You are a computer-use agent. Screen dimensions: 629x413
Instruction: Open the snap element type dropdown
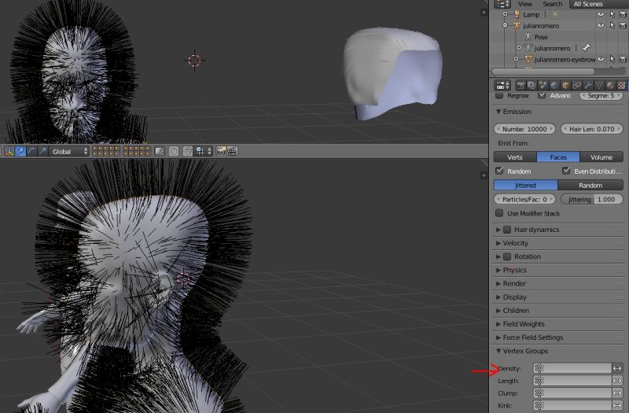point(204,151)
